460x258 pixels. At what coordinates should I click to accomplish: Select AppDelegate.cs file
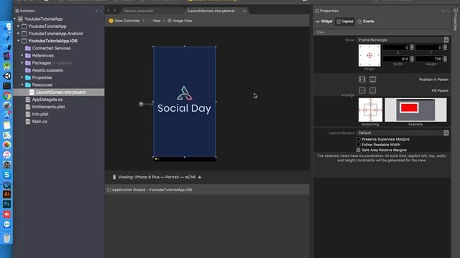point(47,100)
